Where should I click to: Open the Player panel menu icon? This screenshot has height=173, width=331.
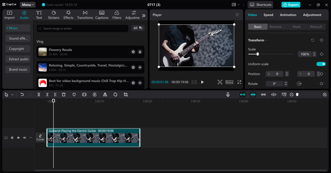point(237,15)
